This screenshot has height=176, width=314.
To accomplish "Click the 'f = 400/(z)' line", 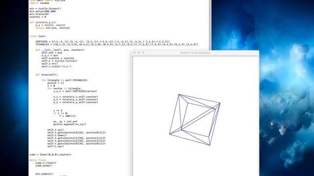I will [68, 116].
